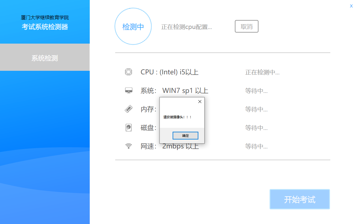Screen dimensions: 359x224
Task: Click the 等待中... status in 系统 row
Action: (256, 91)
